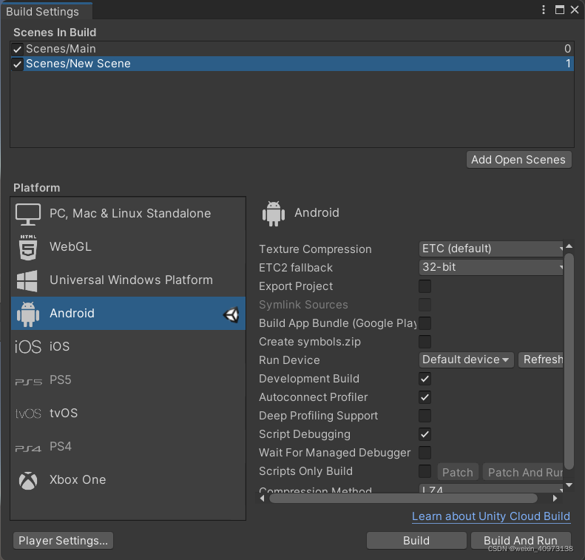585x560 pixels.
Task: Click the vertical scrollbar in Android settings
Action: click(569, 361)
